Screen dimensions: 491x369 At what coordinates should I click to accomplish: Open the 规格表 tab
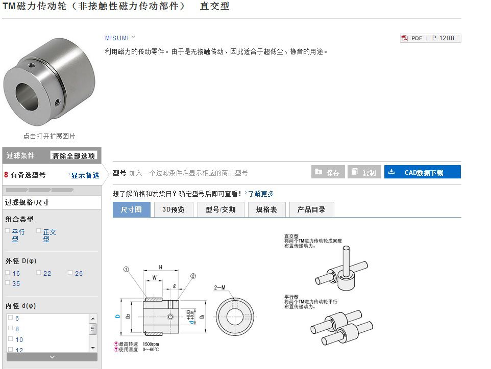tap(266, 209)
